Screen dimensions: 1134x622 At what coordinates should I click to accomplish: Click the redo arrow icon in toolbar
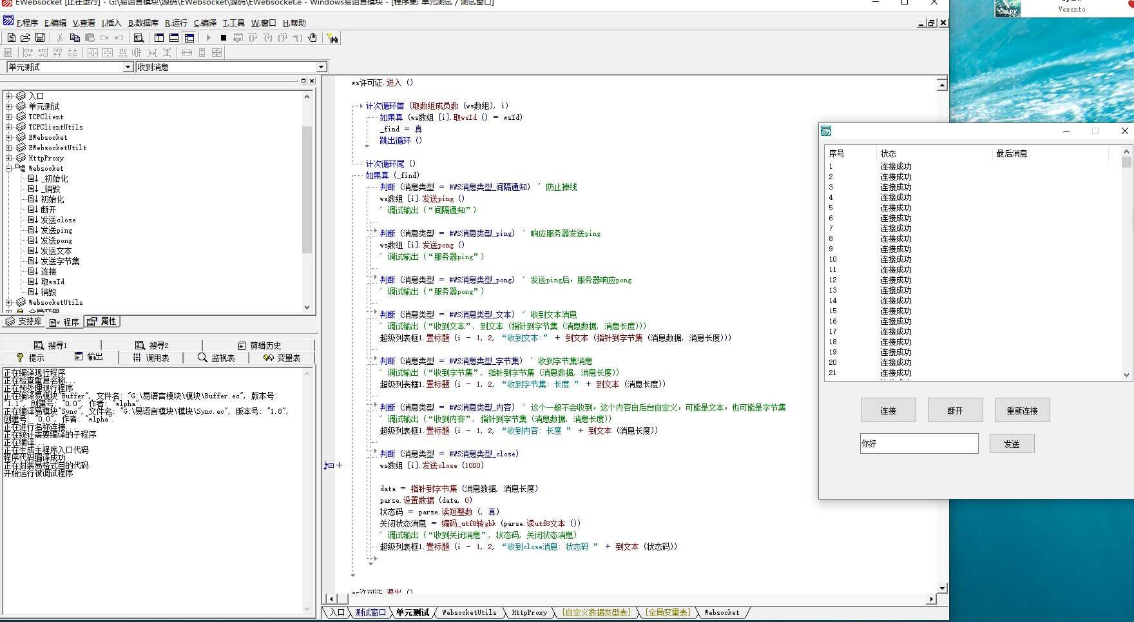point(104,38)
